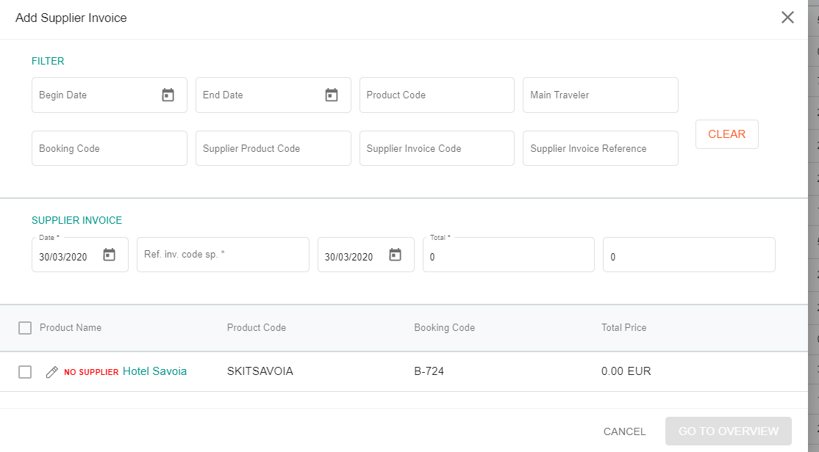The width and height of the screenshot is (819, 452).
Task: Click the supplier invoice Date text 30/03/2020
Action: click(63, 257)
